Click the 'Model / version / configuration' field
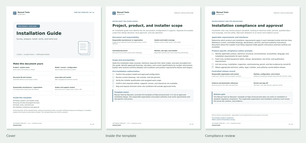The width and height of the screenshot is (306, 143). pyautogui.click(x=75, y=73)
